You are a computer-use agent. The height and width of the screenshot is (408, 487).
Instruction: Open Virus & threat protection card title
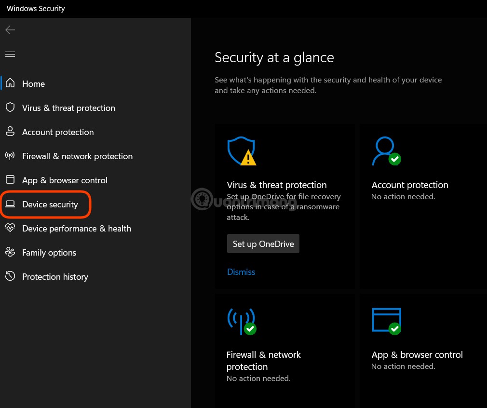coord(277,185)
